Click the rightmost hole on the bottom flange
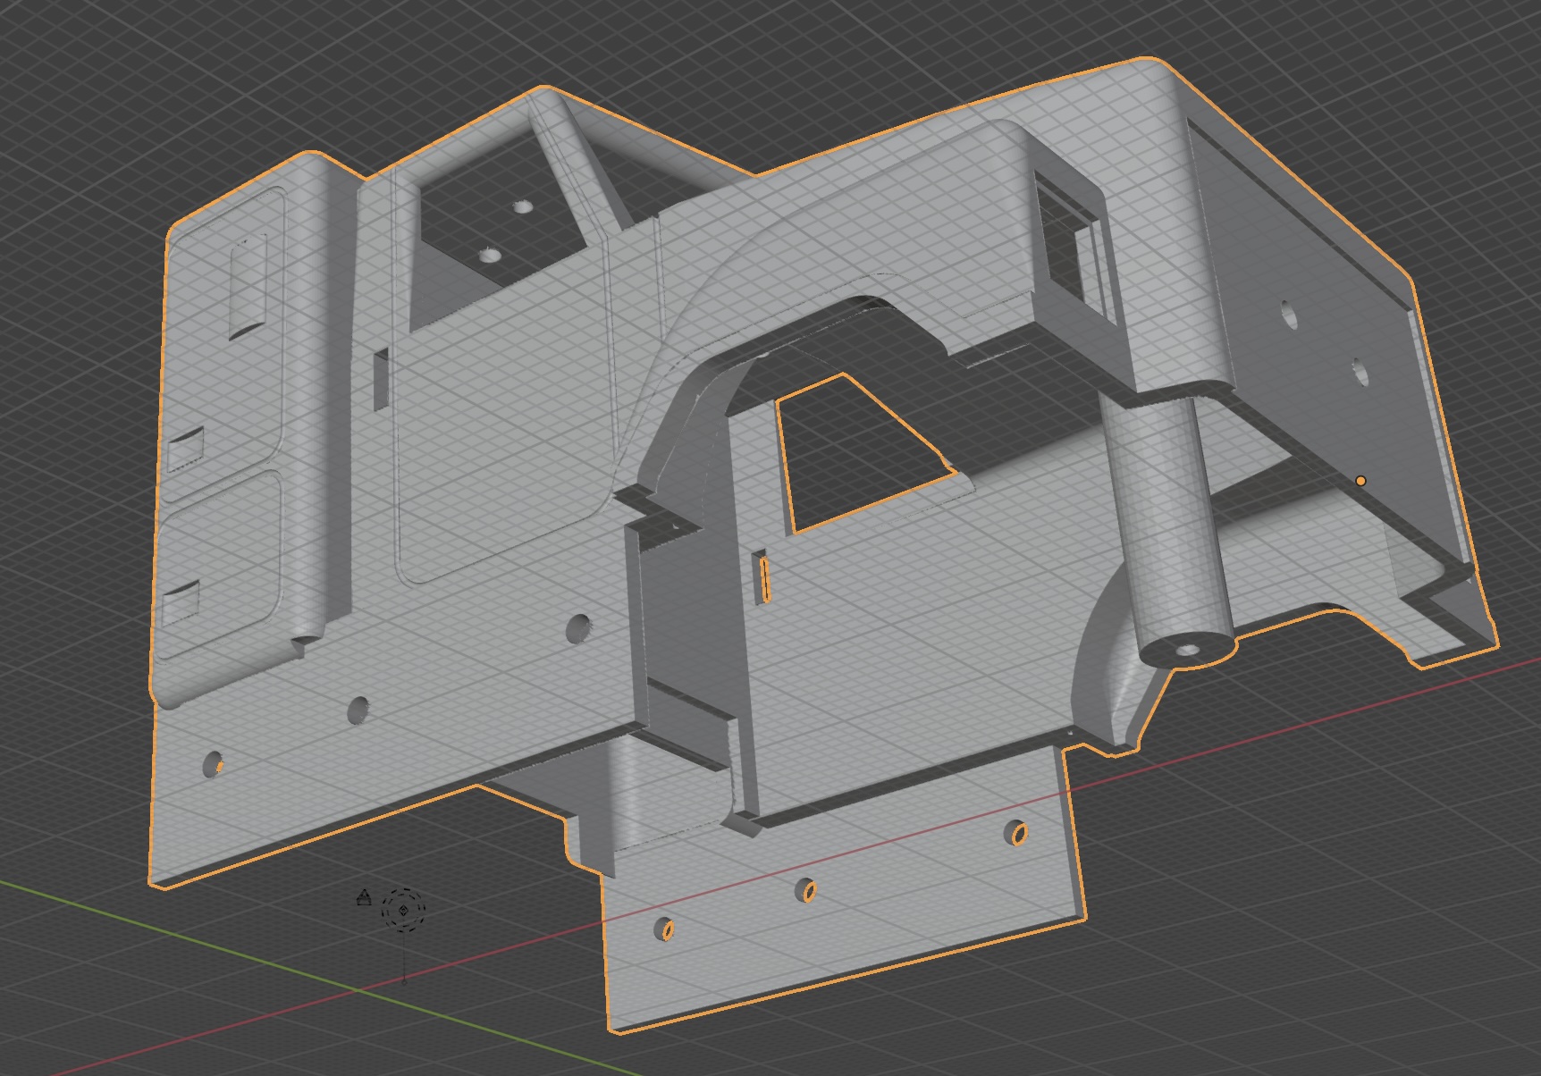Viewport: 1541px width, 1076px height. click(x=1016, y=834)
